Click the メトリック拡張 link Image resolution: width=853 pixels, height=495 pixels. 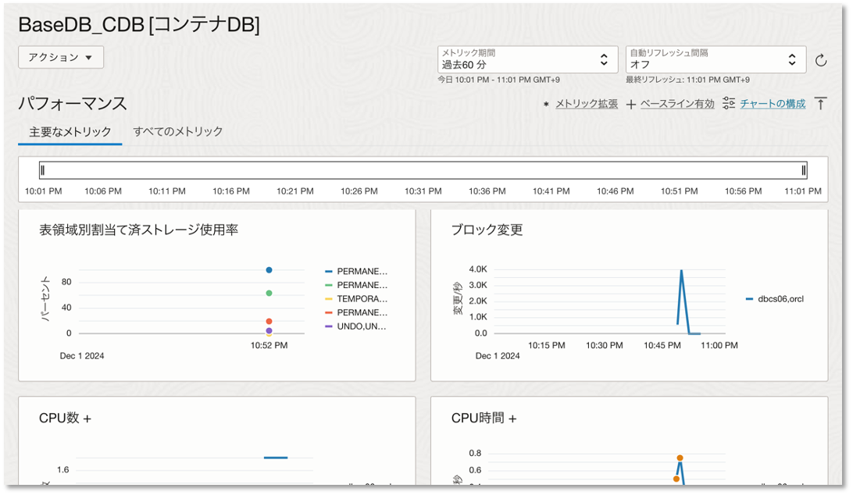click(587, 104)
